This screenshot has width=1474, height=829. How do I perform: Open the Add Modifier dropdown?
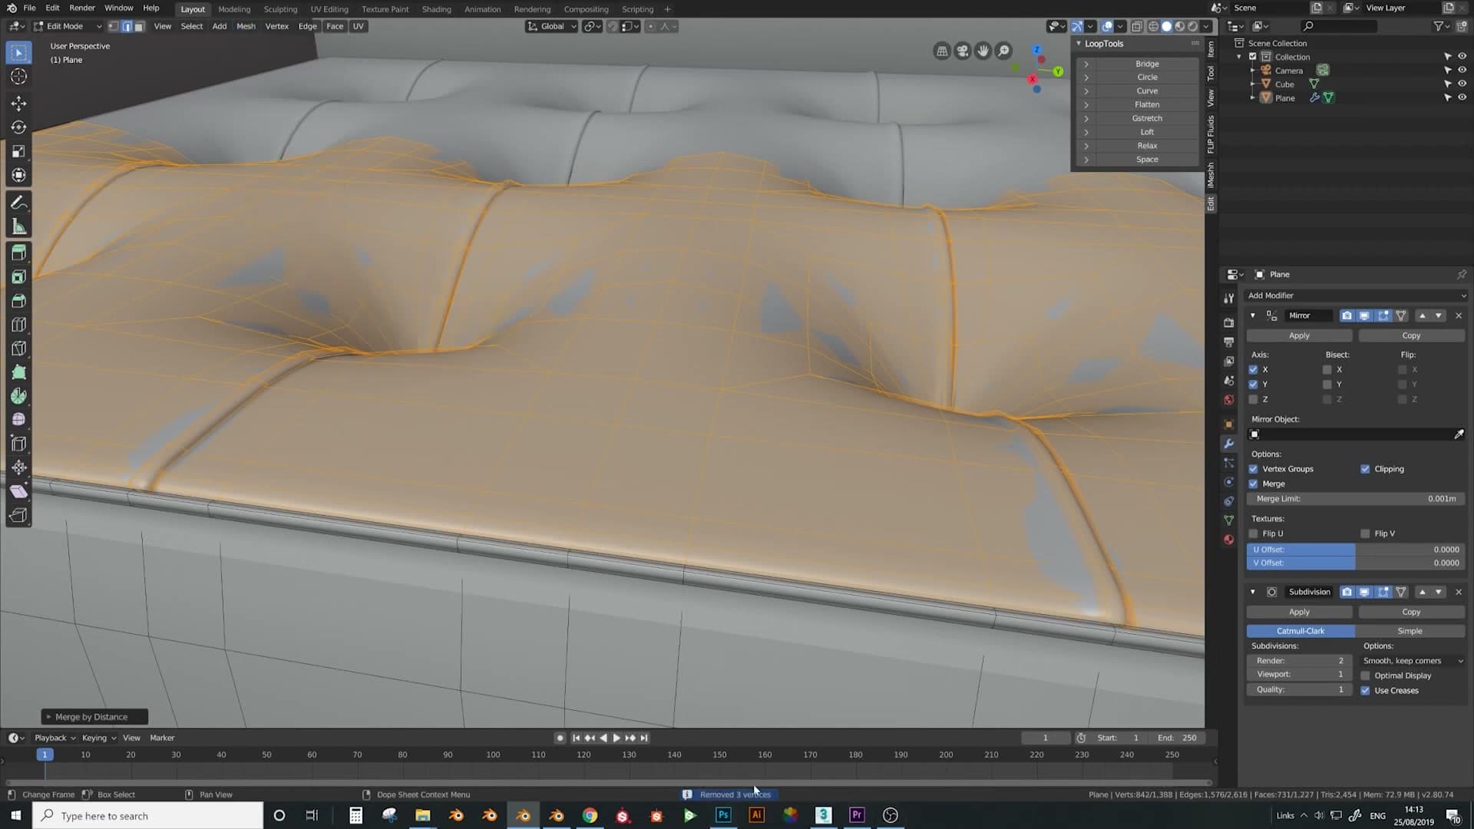[x=1356, y=296]
